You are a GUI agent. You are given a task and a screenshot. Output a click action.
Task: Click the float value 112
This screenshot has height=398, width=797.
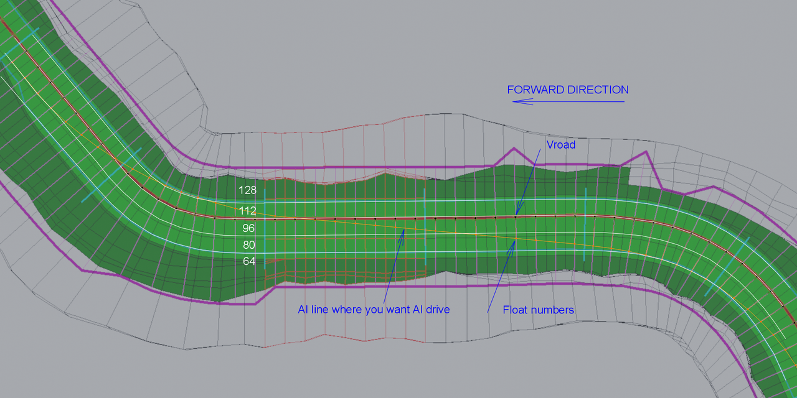247,211
